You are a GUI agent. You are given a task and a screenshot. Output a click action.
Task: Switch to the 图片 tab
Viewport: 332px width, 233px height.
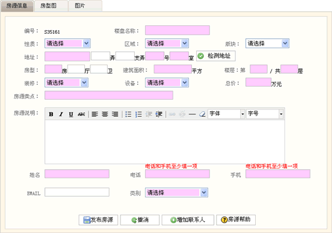tap(85, 6)
